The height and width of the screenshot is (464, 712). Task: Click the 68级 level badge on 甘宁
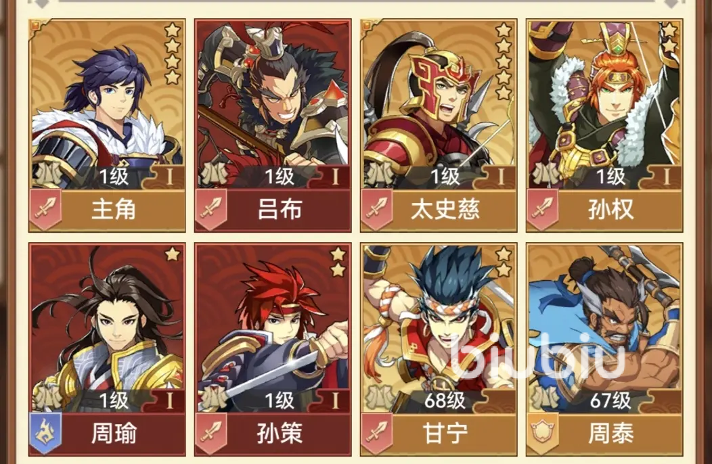tap(445, 400)
